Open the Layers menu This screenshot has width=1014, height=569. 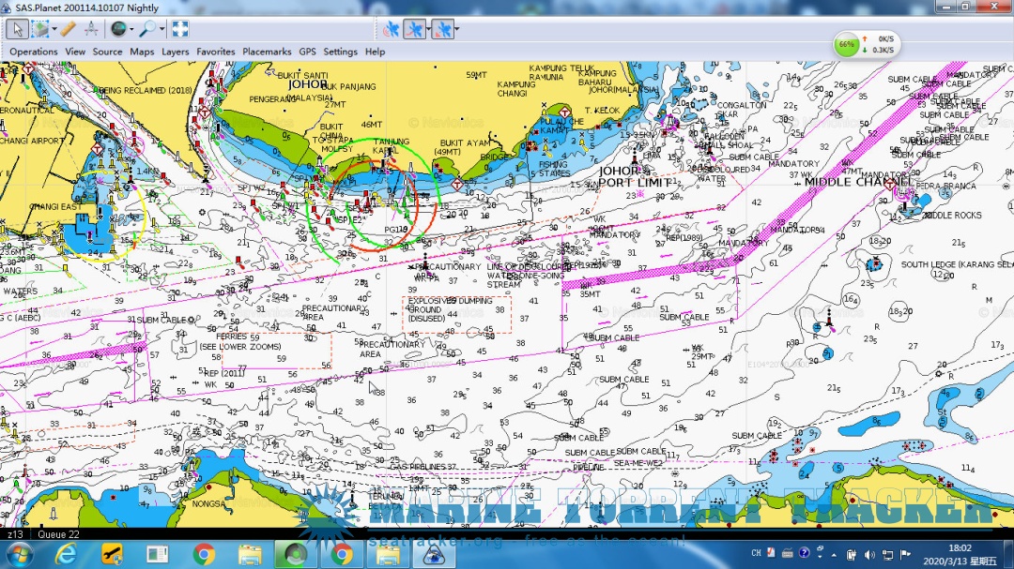click(176, 52)
